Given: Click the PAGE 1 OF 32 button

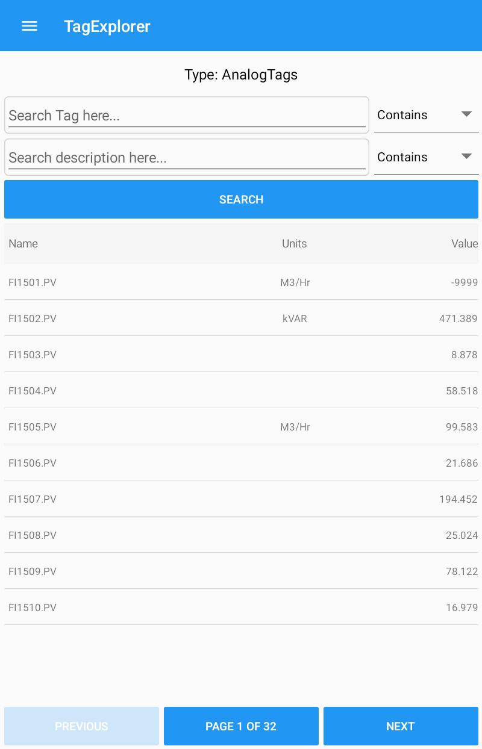Looking at the screenshot, I should click(241, 726).
